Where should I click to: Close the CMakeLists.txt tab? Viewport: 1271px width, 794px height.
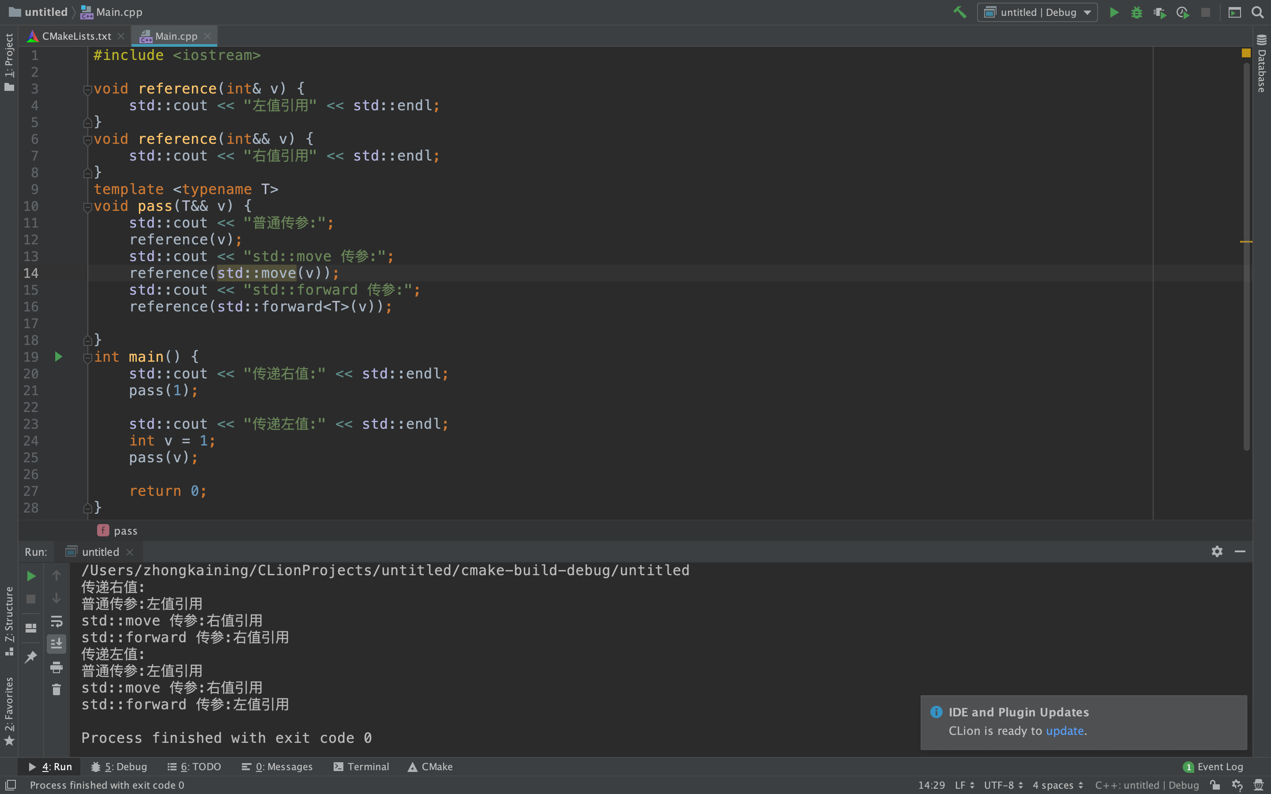click(121, 36)
